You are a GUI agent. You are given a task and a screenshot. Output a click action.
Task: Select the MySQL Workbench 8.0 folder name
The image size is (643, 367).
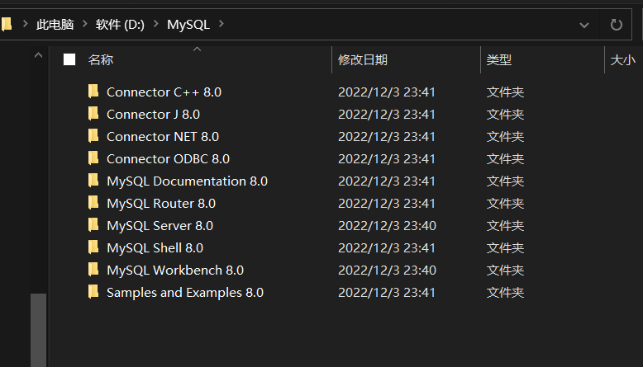pyautogui.click(x=175, y=271)
